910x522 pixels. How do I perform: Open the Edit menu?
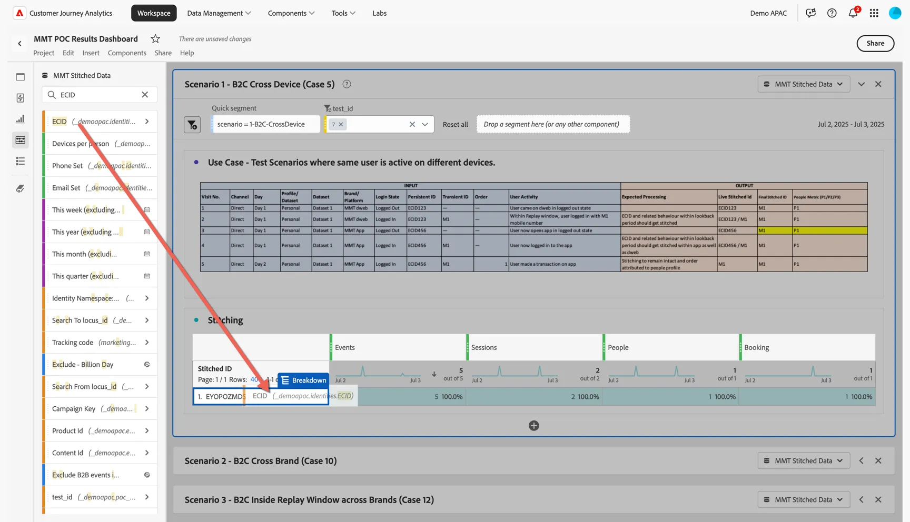click(68, 53)
